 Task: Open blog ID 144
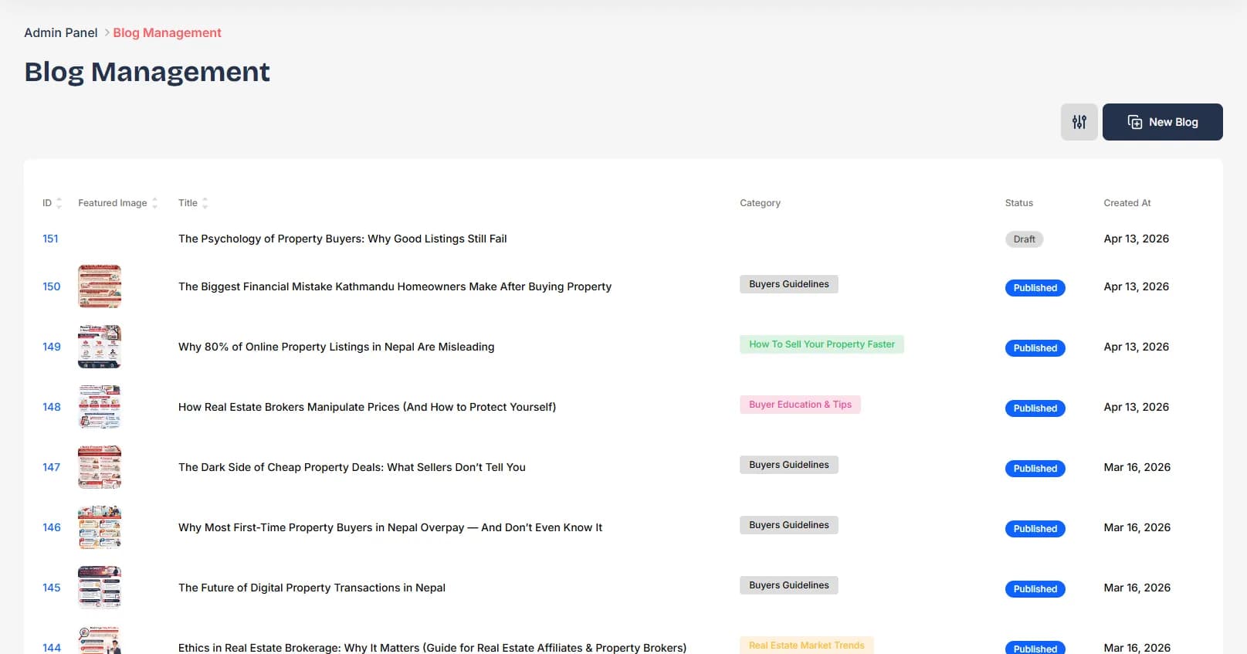[x=51, y=648]
